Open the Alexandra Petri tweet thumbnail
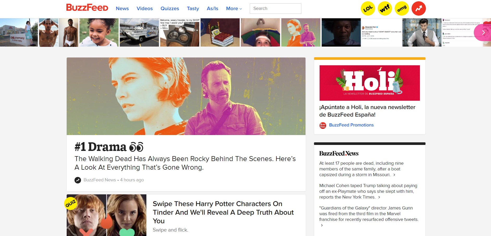Viewport: 491px width, 236px height. pos(382,33)
